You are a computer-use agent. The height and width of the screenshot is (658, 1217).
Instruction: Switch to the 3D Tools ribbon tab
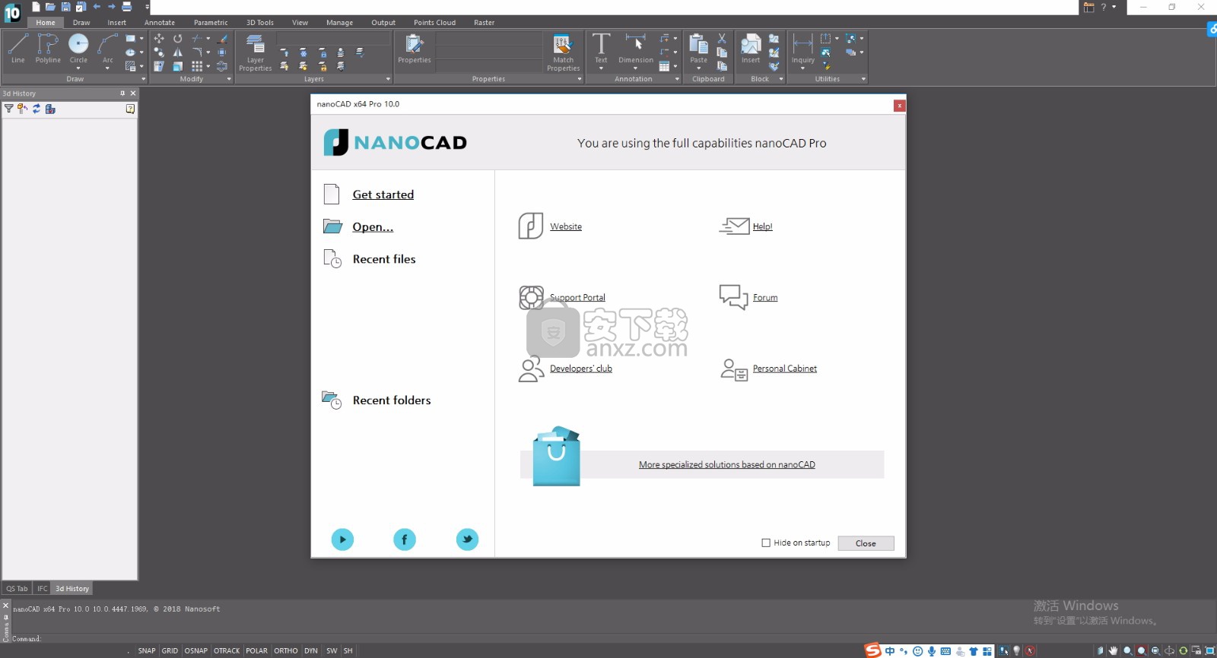coord(260,23)
